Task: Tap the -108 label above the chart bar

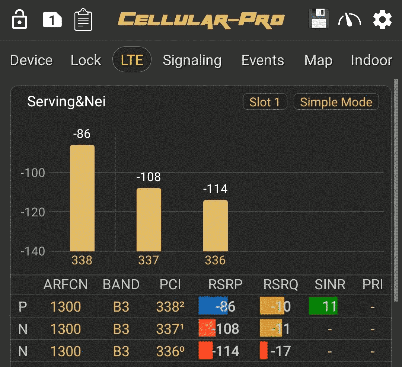Action: pos(149,177)
